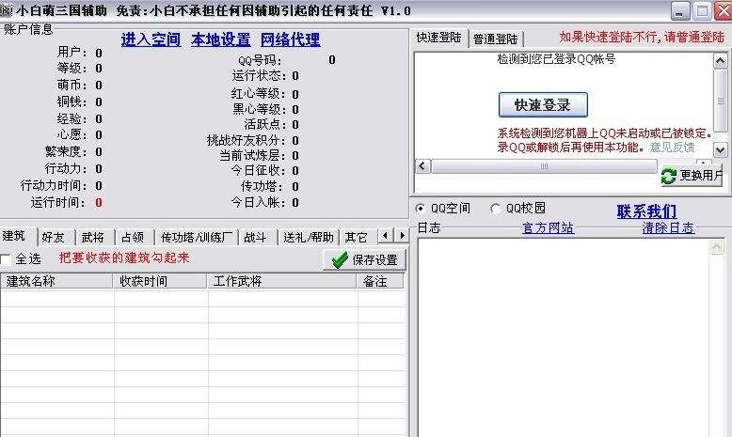Click the 保存设置 button
Viewport: 732px width, 437px height.
tap(364, 259)
